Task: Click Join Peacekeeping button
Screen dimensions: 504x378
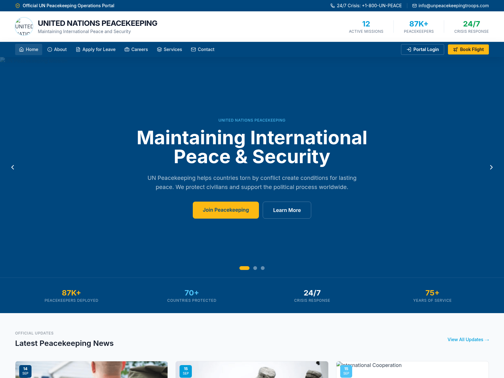Action: 226,210
